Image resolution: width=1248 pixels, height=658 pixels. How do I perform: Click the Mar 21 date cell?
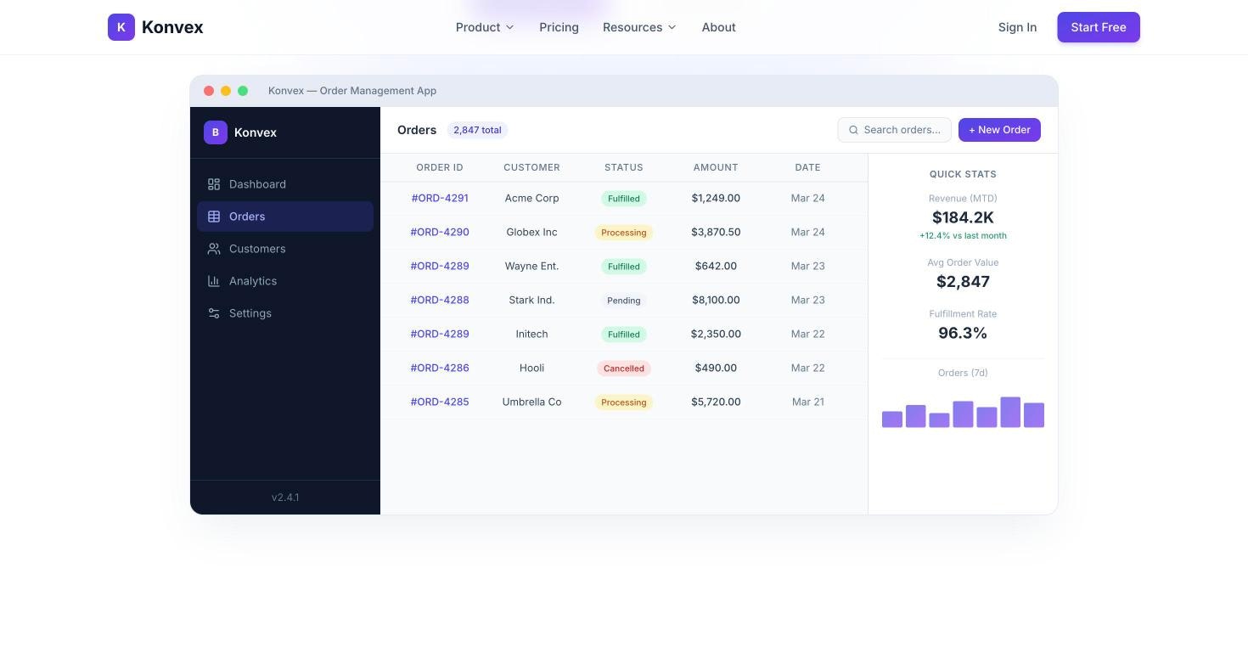coord(808,402)
